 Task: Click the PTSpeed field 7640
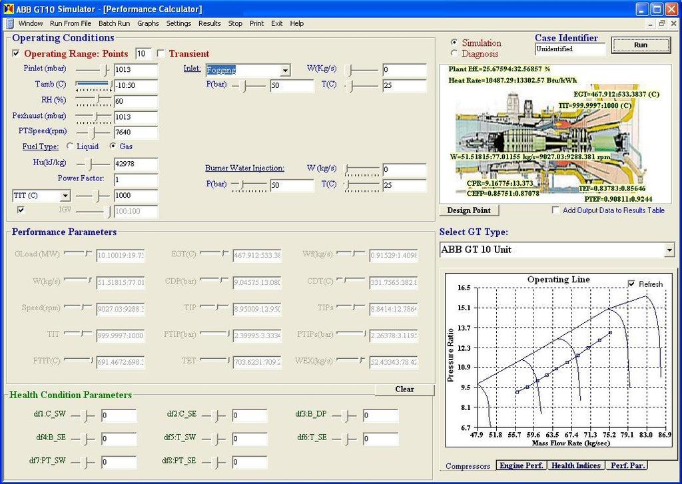tap(136, 132)
